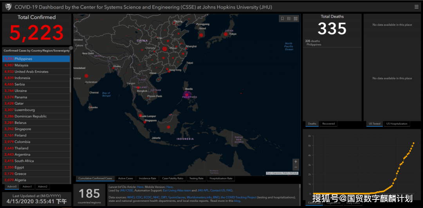Select the Active Cases map tab
This screenshot has width=423, height=208.
125,178
